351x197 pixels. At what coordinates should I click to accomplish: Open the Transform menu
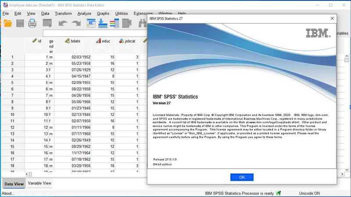tap(63, 14)
